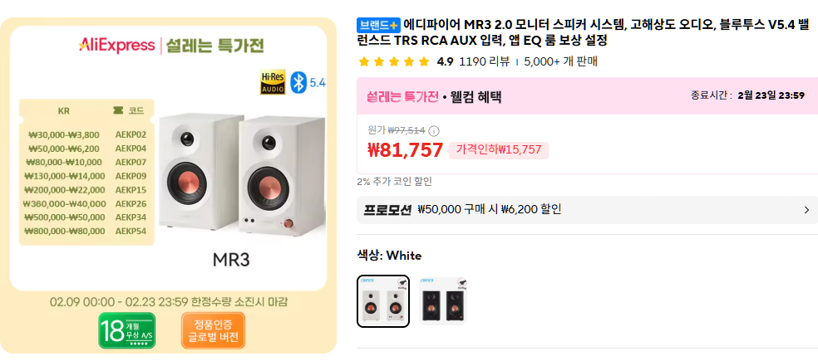Click the green 18개월 무상 A/S badge

(126, 330)
